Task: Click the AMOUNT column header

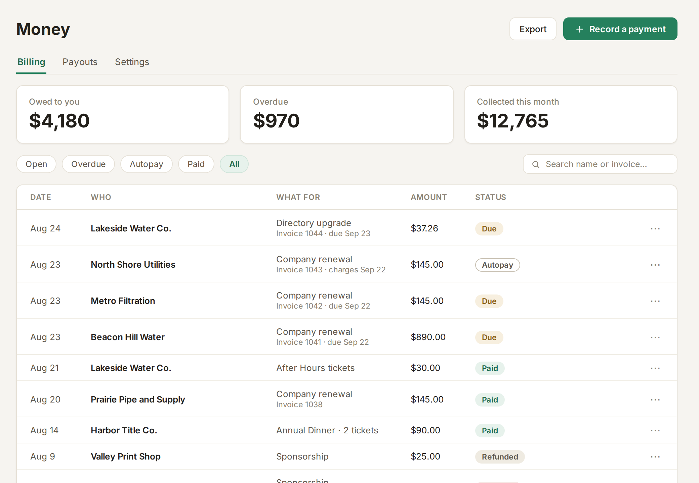Action: pyautogui.click(x=429, y=197)
